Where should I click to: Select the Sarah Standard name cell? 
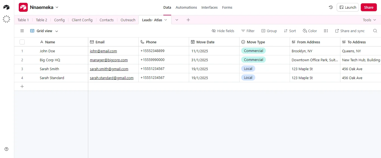[60, 78]
